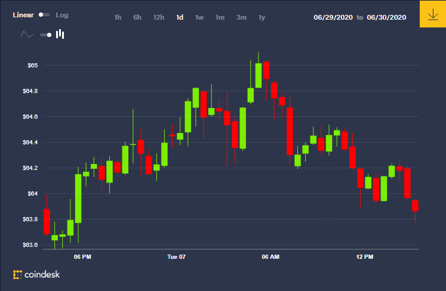Click the yellow download chart button
The height and width of the screenshot is (291, 446).
pos(433,14)
